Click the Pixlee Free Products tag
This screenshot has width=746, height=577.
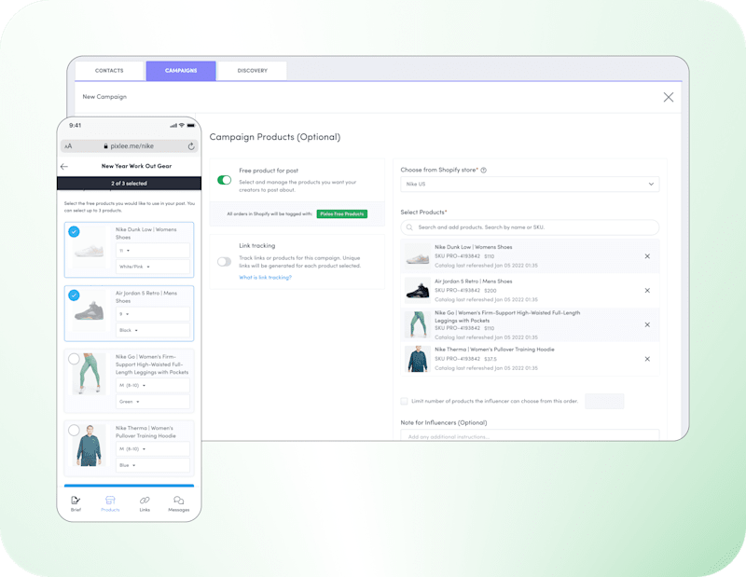coord(341,214)
